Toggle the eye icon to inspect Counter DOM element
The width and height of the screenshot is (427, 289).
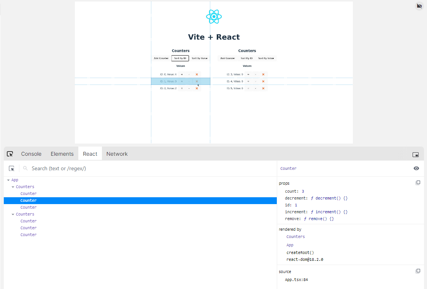[x=416, y=168]
